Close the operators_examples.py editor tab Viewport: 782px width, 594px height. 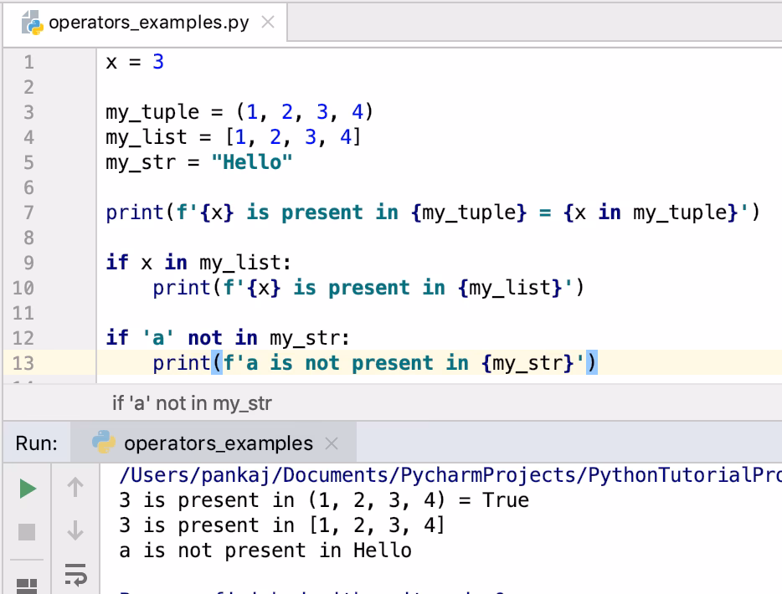[267, 23]
